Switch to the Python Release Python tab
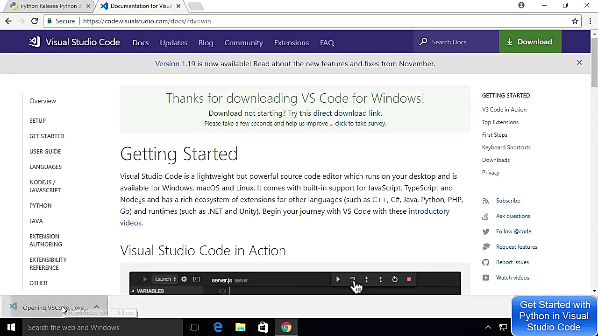 [49, 6]
